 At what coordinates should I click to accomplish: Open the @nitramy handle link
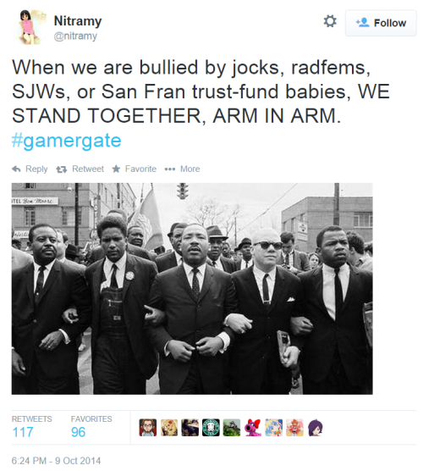click(75, 36)
